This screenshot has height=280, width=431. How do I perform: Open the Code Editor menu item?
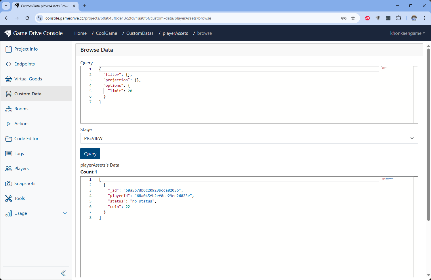[26, 139]
